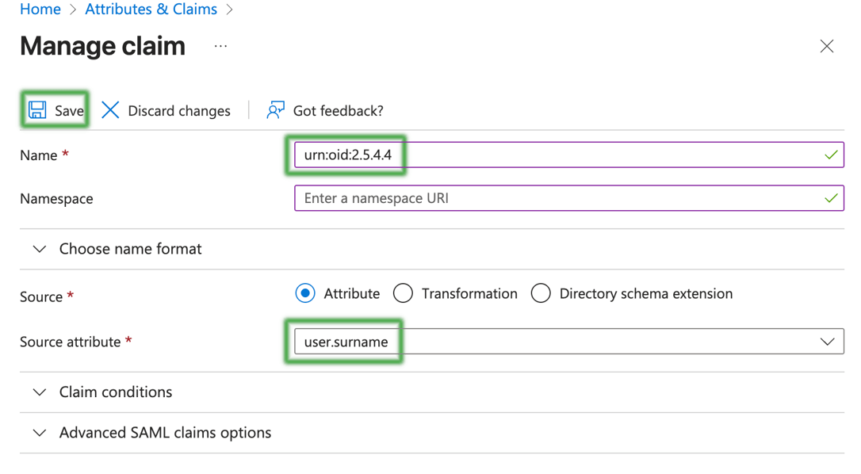Screen dimensions: 861x474
Task: Go to Home in breadcrumb
Action: (40, 10)
